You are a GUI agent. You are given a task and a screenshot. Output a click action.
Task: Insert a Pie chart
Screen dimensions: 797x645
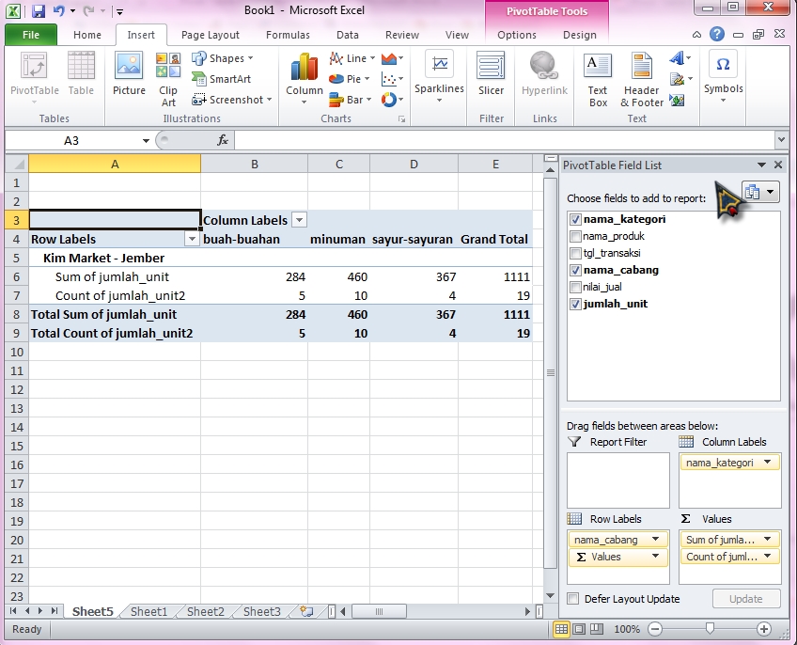point(350,79)
